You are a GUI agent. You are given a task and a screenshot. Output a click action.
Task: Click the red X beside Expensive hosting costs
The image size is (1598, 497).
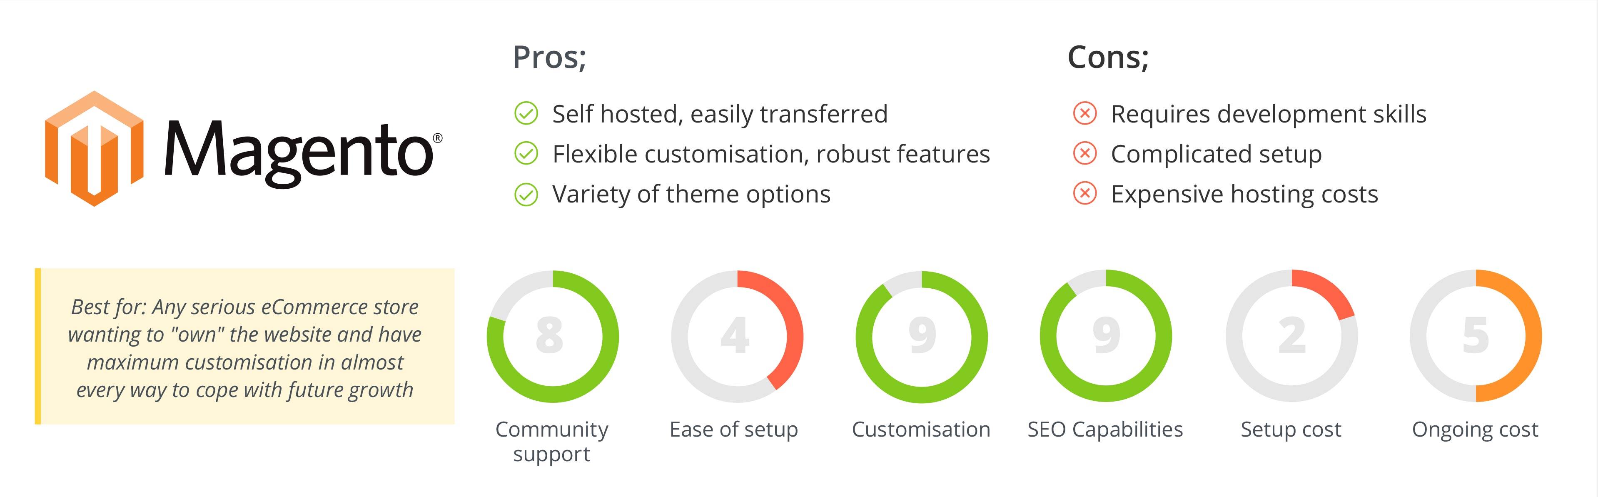coord(1085,194)
